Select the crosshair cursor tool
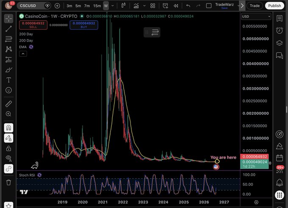Viewport: 288px width, 208px height. (8, 19)
